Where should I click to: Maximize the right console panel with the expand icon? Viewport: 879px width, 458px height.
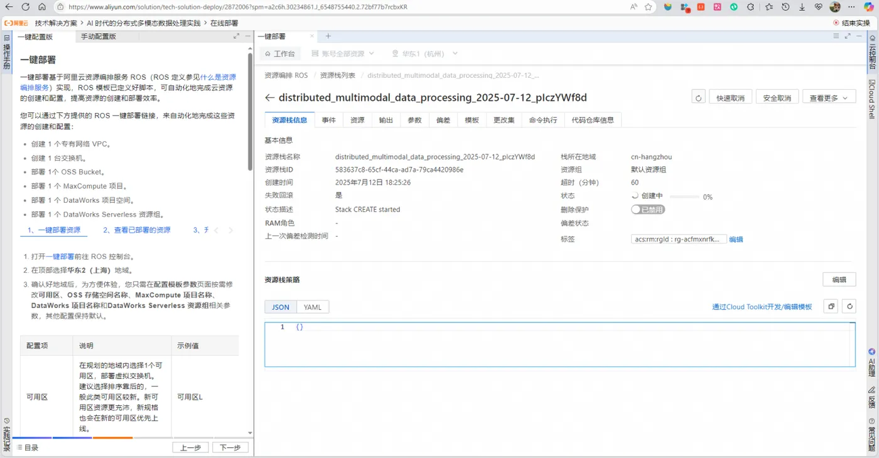(849, 36)
